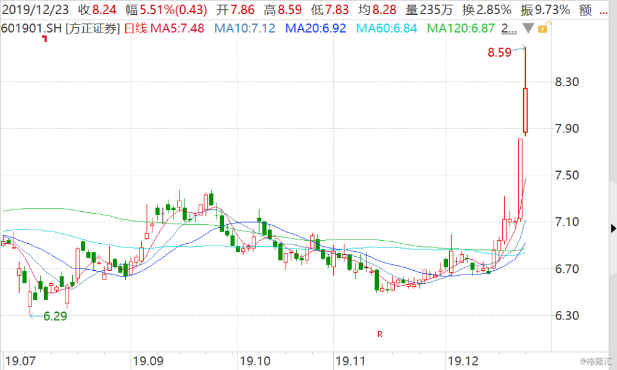Click the turnover rate 换2.85%
The height and width of the screenshot is (370, 617).
click(x=487, y=10)
